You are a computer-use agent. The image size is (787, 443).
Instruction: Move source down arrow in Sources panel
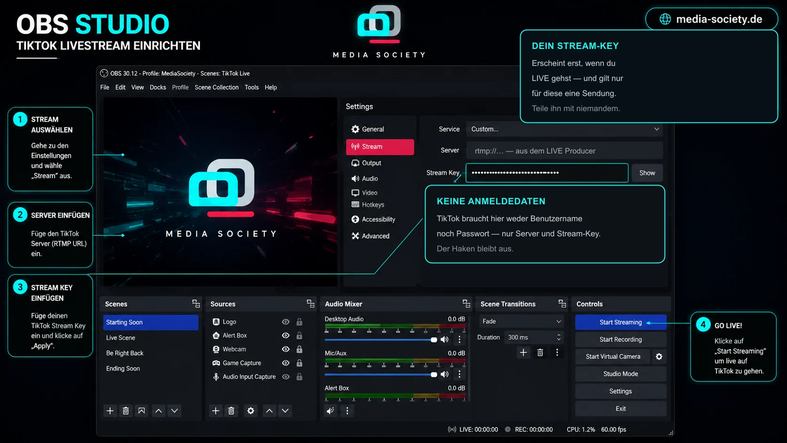[x=285, y=411]
